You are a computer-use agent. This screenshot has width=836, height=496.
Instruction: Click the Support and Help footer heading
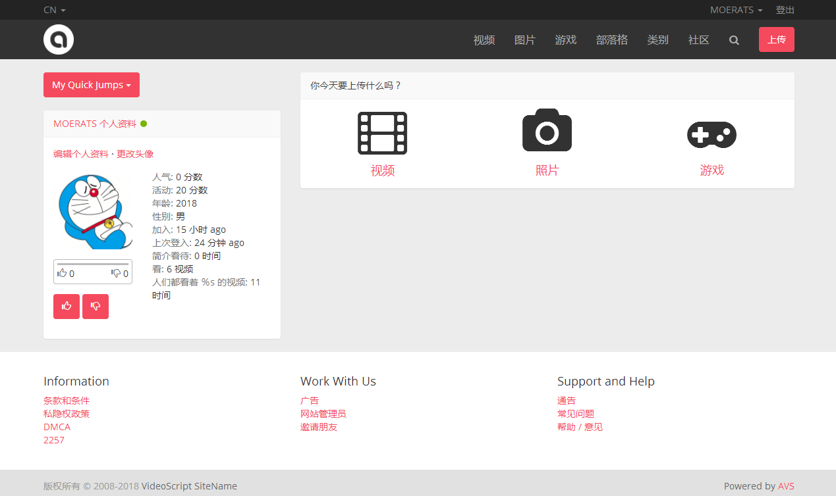click(606, 382)
